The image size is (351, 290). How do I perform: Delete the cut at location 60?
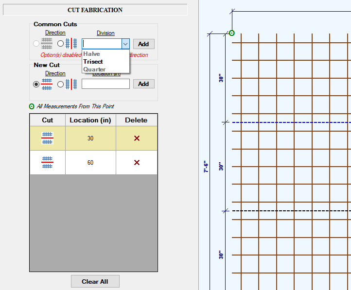click(137, 163)
